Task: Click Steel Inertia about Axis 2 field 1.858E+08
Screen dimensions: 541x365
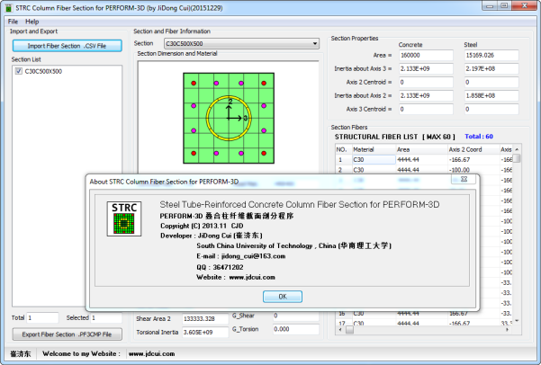Action: click(491, 95)
